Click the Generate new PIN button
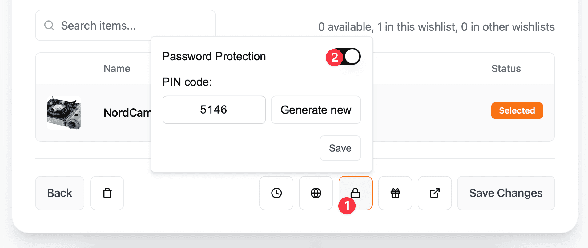The height and width of the screenshot is (248, 588). [316, 110]
